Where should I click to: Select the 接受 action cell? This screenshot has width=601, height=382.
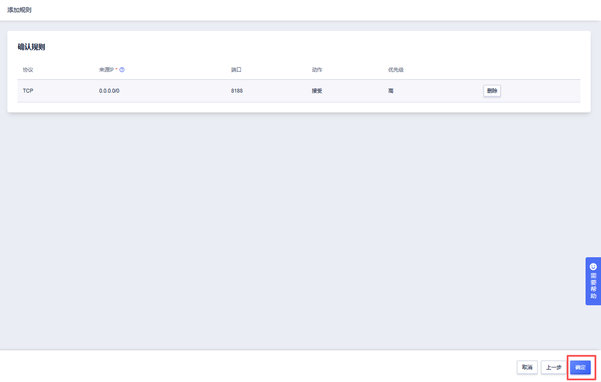(317, 91)
